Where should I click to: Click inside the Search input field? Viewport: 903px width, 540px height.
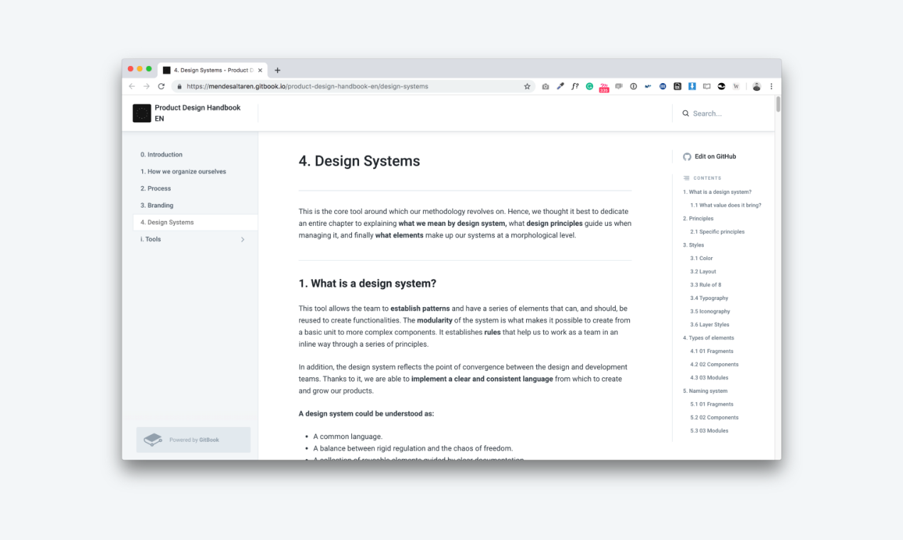click(711, 113)
